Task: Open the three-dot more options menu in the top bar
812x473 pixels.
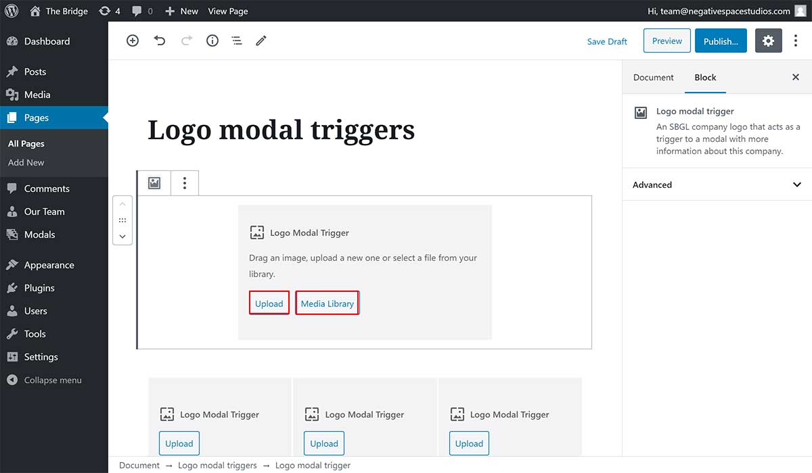Action: [796, 41]
